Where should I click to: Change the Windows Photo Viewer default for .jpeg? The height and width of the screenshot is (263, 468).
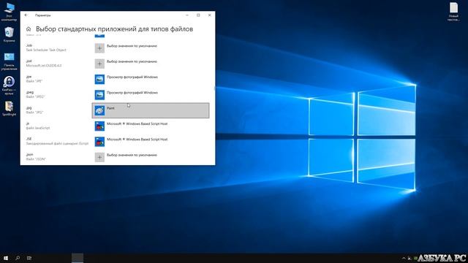click(151, 95)
